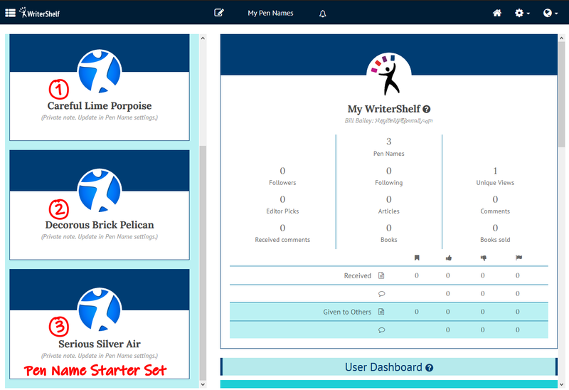The width and height of the screenshot is (569, 390).
Task: Click the Followers label
Action: click(x=282, y=183)
